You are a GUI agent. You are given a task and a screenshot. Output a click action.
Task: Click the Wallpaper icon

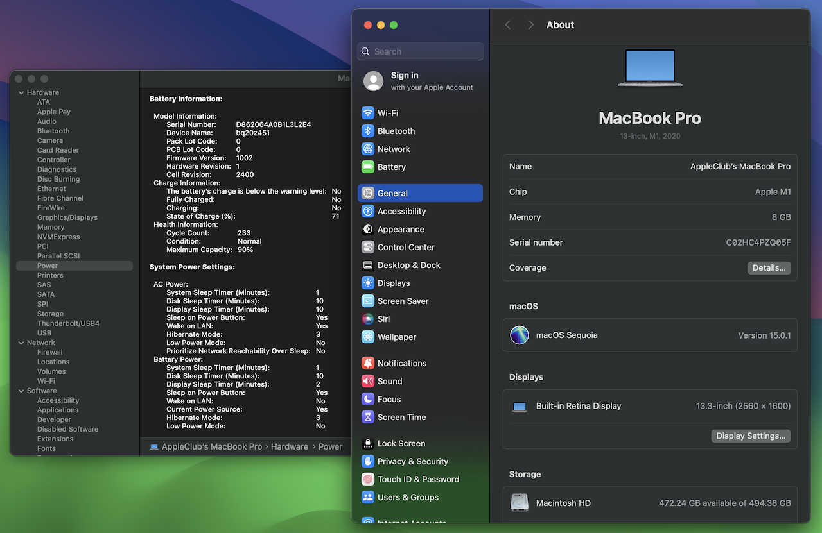(368, 337)
